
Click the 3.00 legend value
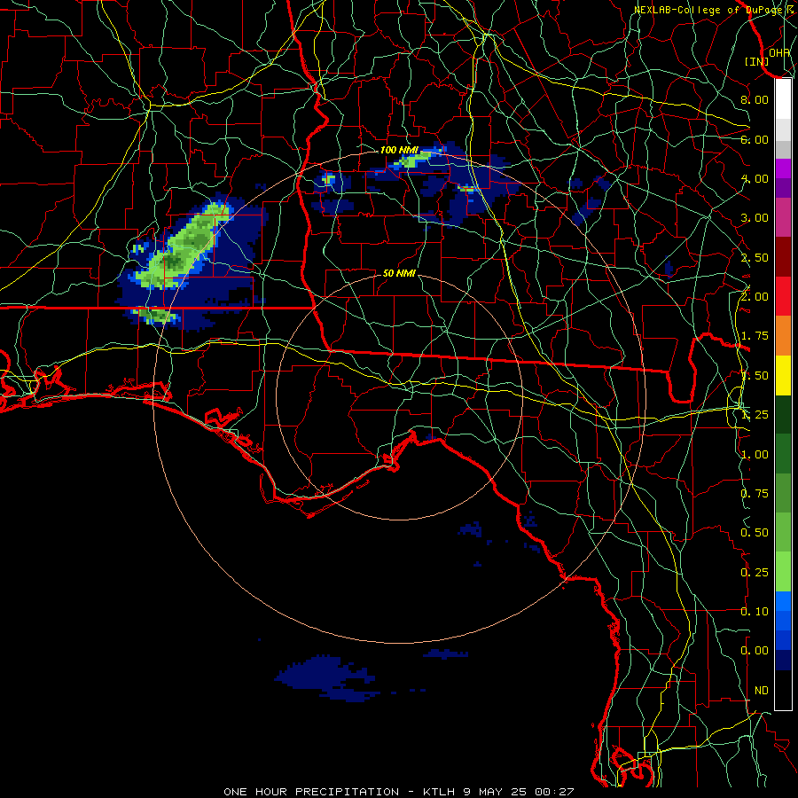755,218
